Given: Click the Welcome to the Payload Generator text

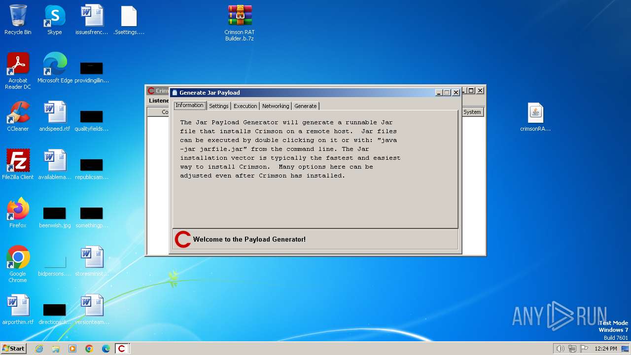Looking at the screenshot, I should [x=249, y=239].
